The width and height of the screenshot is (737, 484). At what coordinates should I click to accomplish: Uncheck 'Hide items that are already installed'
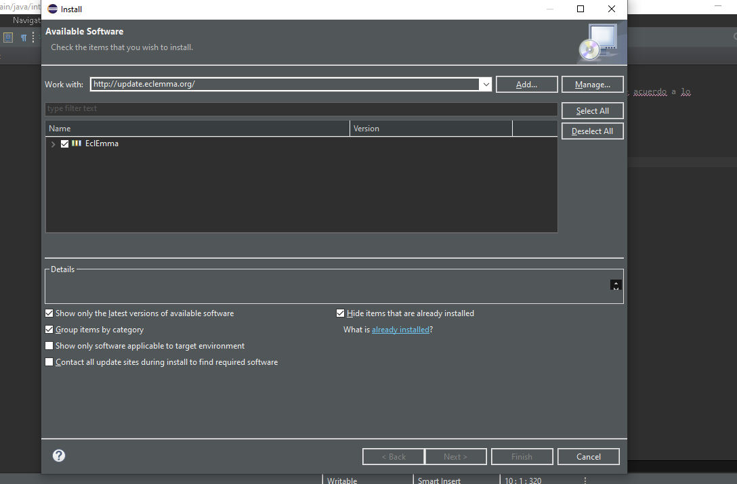pos(341,313)
